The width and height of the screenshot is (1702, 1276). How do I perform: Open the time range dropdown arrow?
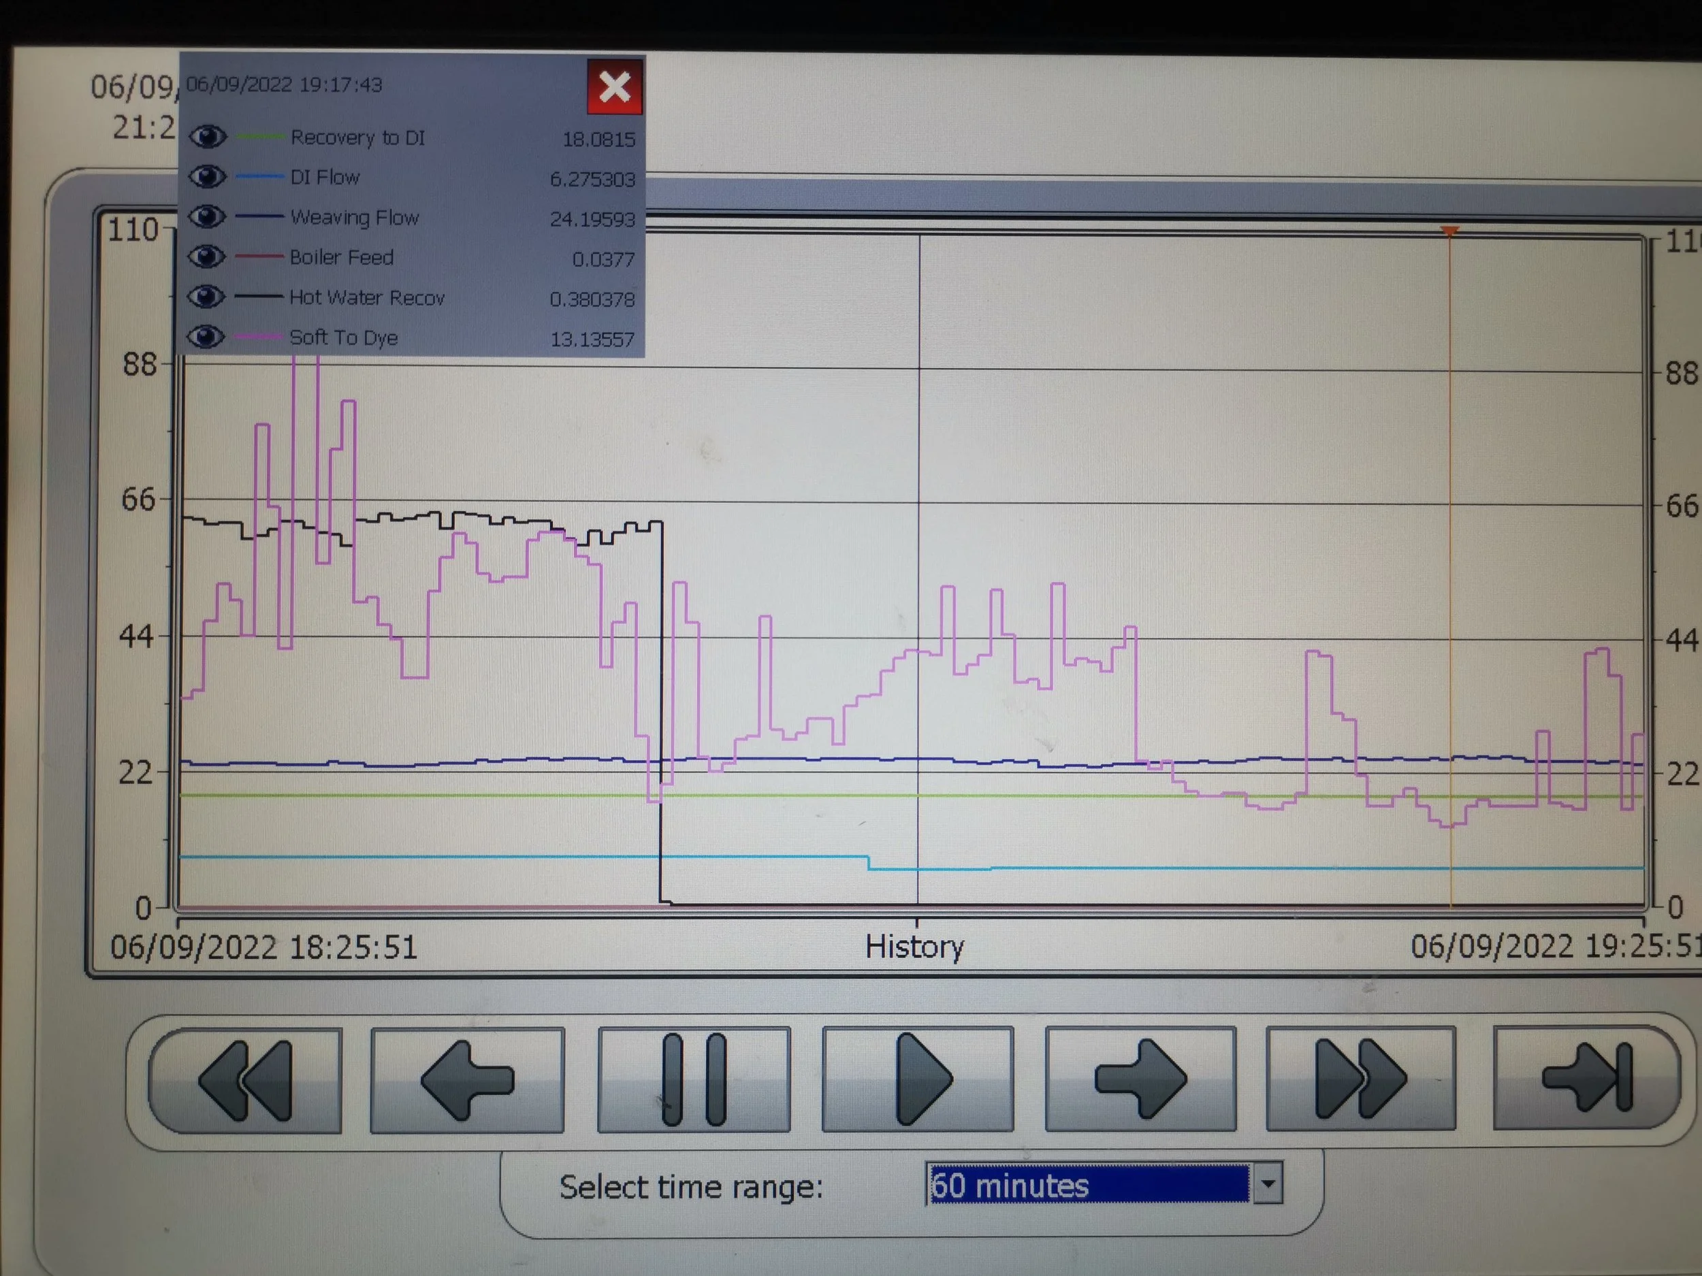[1268, 1183]
